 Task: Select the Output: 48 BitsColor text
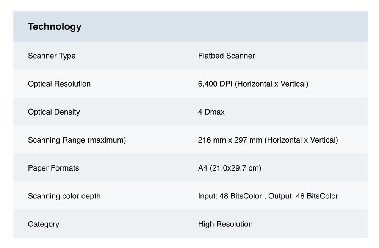pyautogui.click(x=303, y=196)
